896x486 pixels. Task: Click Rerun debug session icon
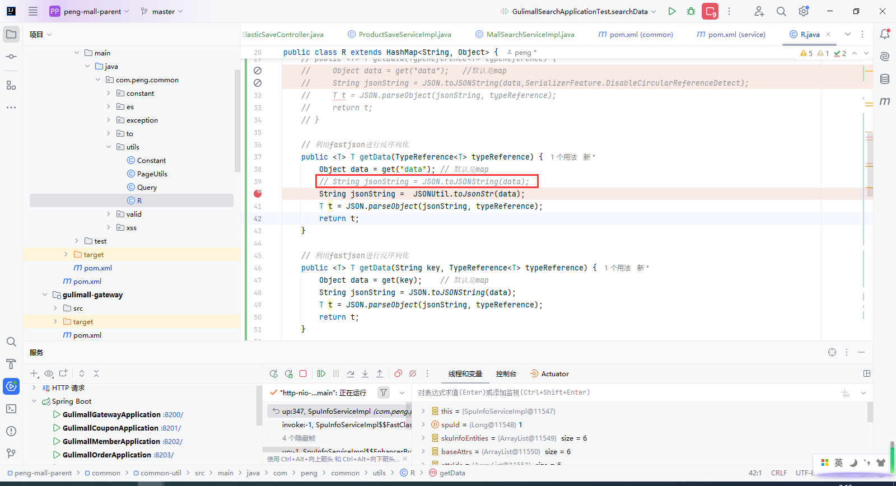274,373
